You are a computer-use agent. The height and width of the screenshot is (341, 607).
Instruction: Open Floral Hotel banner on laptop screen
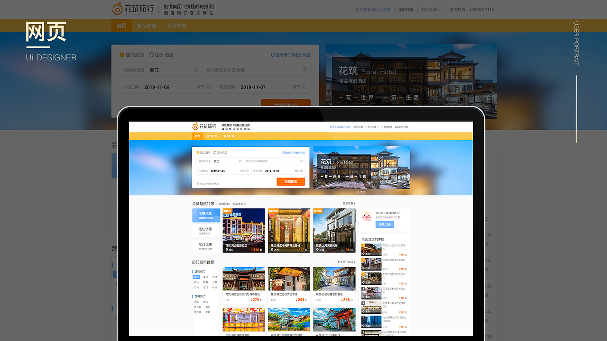click(362, 167)
